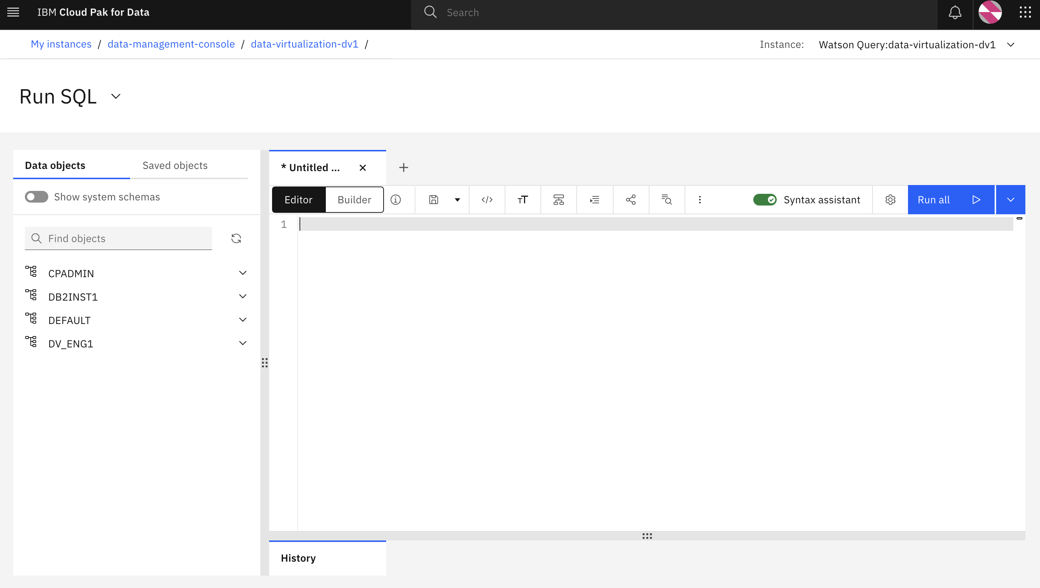The width and height of the screenshot is (1040, 588).
Task: Open the find and replace icon
Action: pyautogui.click(x=667, y=200)
